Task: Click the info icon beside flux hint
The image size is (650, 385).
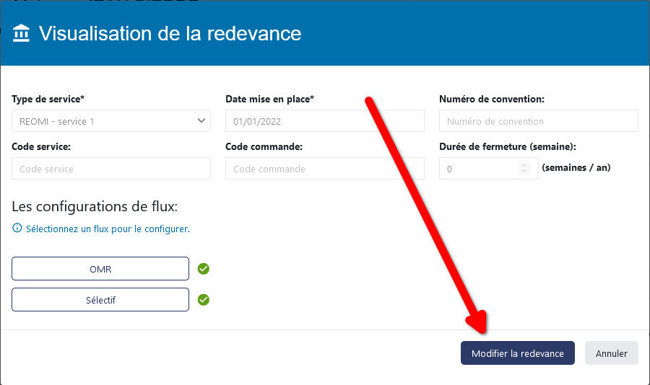Action: pyautogui.click(x=17, y=229)
